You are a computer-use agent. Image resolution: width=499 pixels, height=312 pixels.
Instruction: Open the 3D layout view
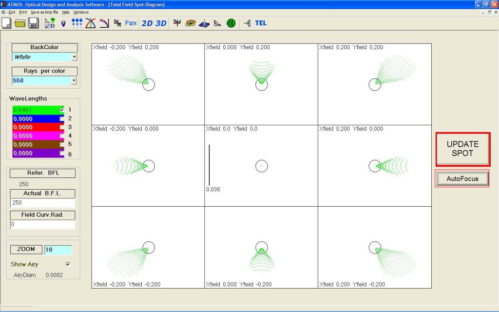pos(161,23)
